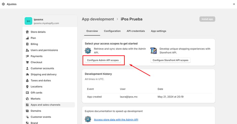237x124 pixels.
Task: Click the Admin API gear icon in scopes card
Action: (88, 50)
